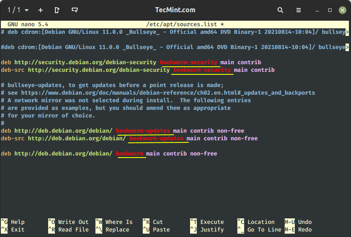Click the ^T Execute shortcut
Screen dimensions: 351x237
(x=207, y=222)
